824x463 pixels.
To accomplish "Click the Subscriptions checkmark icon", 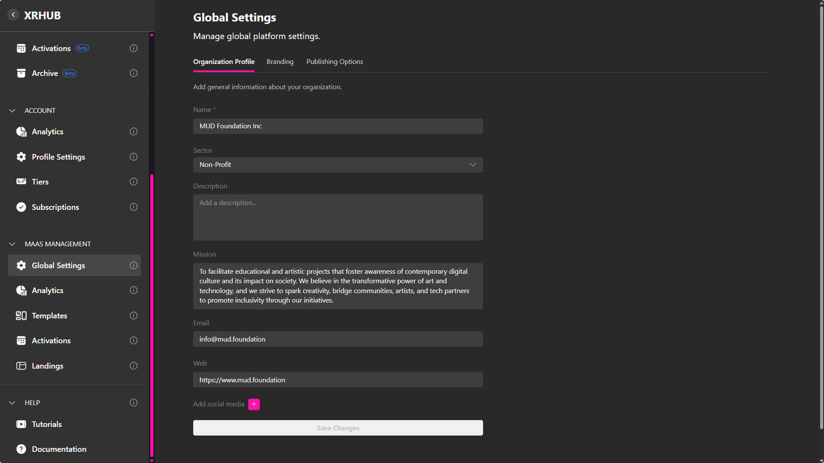I will pyautogui.click(x=21, y=207).
